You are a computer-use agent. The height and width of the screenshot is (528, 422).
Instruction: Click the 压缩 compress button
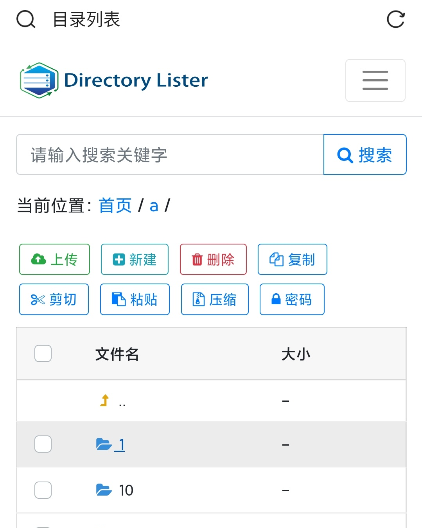pos(214,299)
